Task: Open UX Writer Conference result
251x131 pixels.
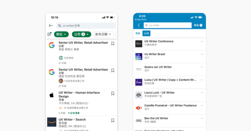Action: pyautogui.click(x=159, y=41)
